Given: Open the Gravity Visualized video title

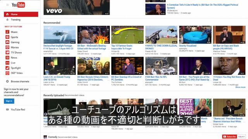Looking at the screenshot, I should click(x=188, y=46).
